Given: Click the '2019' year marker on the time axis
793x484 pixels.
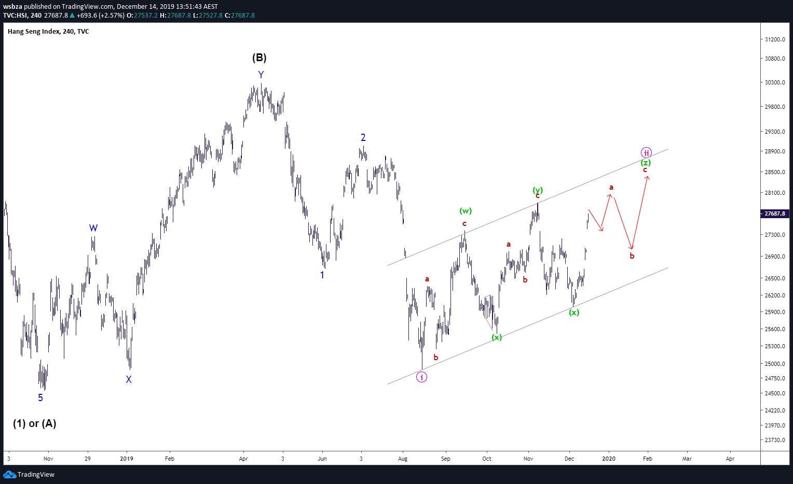Looking at the screenshot, I should coord(127,459).
